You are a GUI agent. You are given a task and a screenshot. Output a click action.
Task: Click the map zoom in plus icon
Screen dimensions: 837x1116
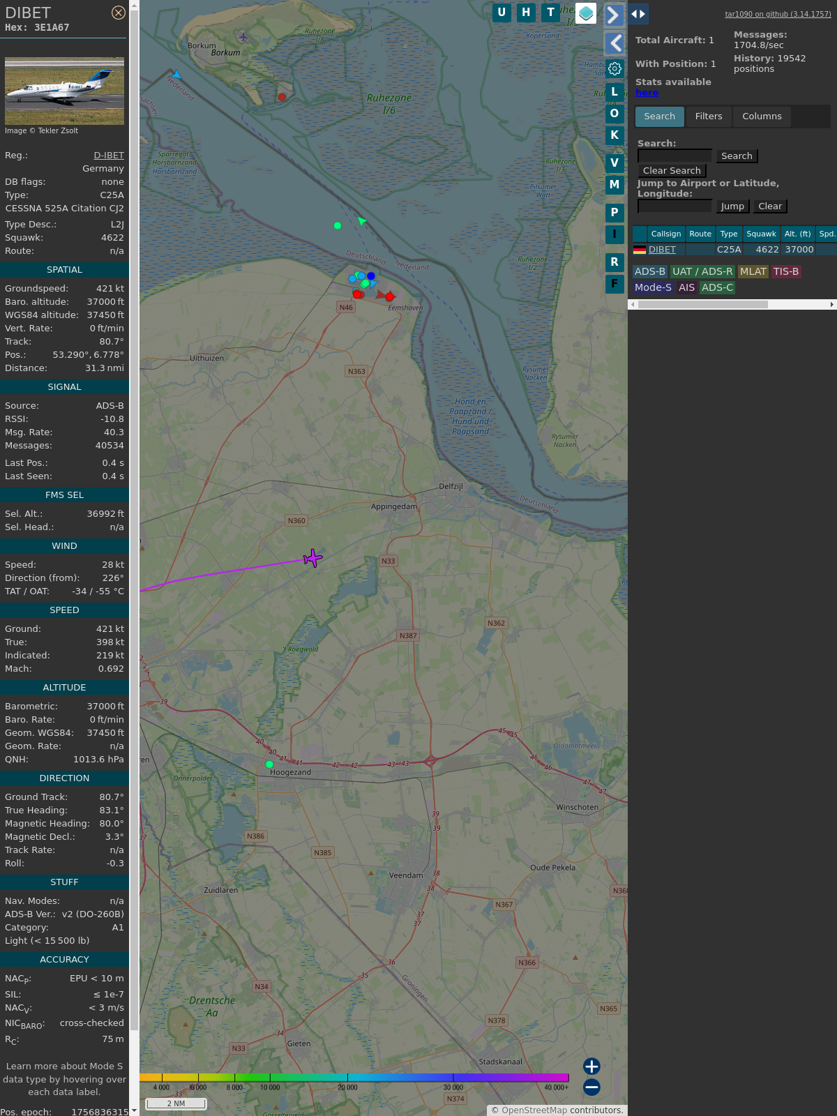click(x=591, y=1066)
